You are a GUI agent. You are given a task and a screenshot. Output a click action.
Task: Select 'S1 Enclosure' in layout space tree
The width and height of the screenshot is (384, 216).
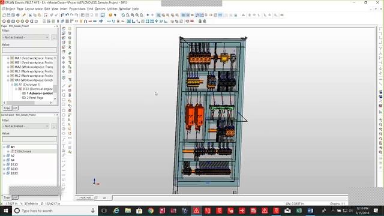[23, 151]
